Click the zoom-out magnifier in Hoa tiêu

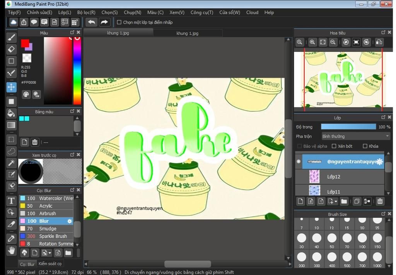(x=333, y=42)
